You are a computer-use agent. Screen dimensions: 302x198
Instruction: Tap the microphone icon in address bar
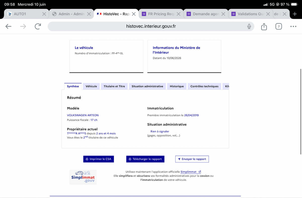(x=249, y=26)
